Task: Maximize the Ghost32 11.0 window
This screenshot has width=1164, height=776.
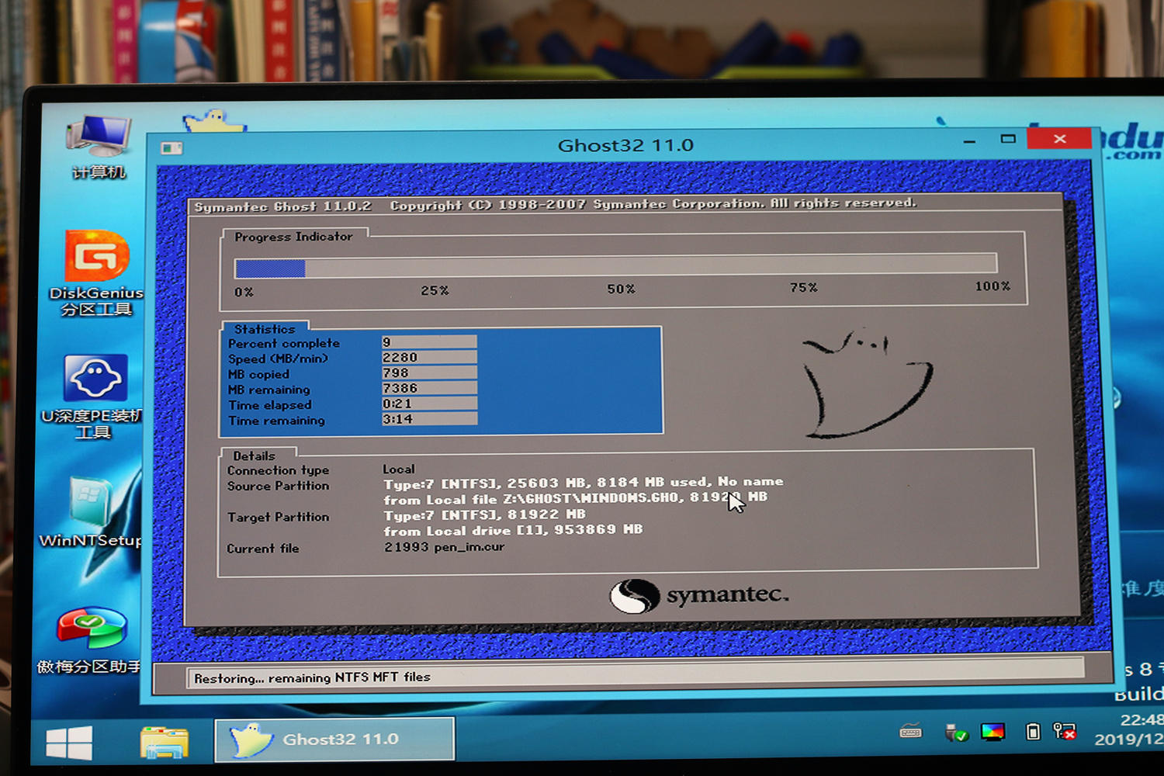Action: (x=1008, y=140)
